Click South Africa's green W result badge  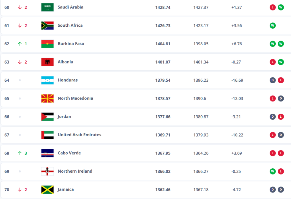273,26
